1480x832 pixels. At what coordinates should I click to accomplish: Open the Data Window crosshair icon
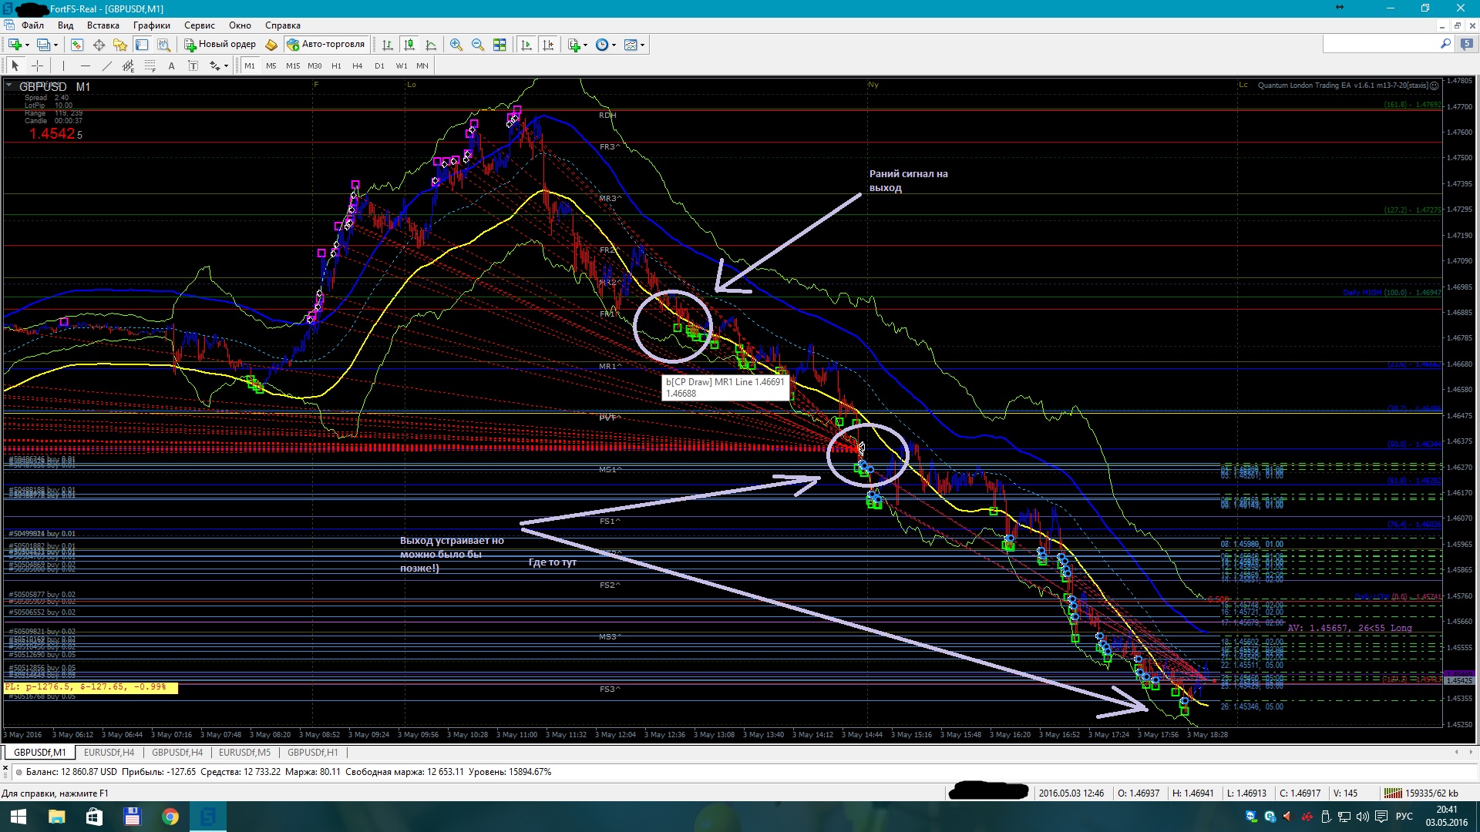[x=99, y=45]
